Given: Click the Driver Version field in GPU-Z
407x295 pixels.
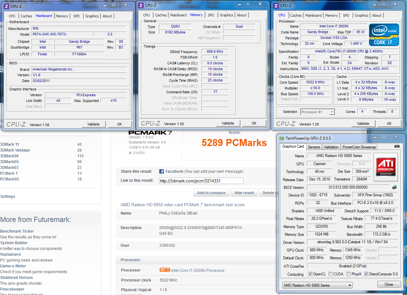Looking at the screenshot, I should pos(352,242).
